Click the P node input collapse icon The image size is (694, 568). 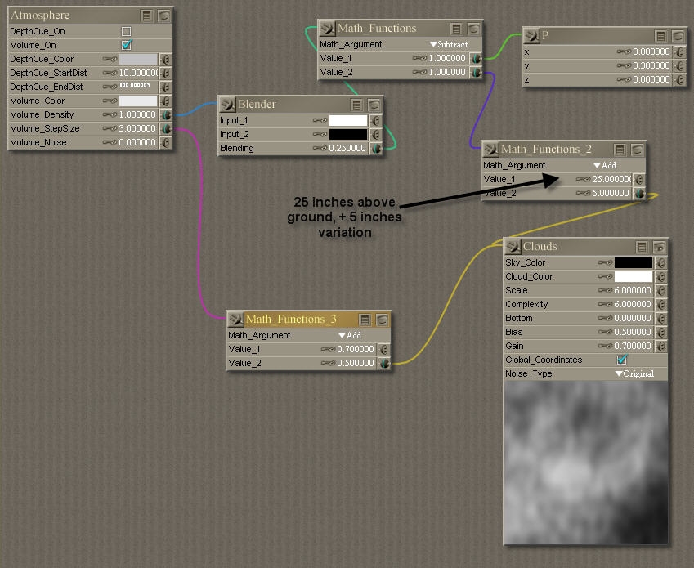(531, 36)
